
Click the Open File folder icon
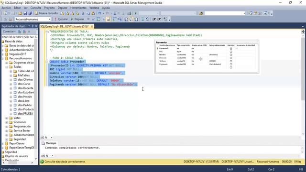(20, 13)
